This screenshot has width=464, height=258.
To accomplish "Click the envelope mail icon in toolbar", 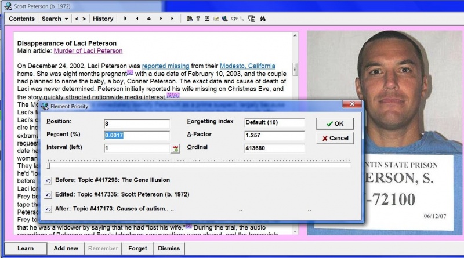I will pos(216,19).
